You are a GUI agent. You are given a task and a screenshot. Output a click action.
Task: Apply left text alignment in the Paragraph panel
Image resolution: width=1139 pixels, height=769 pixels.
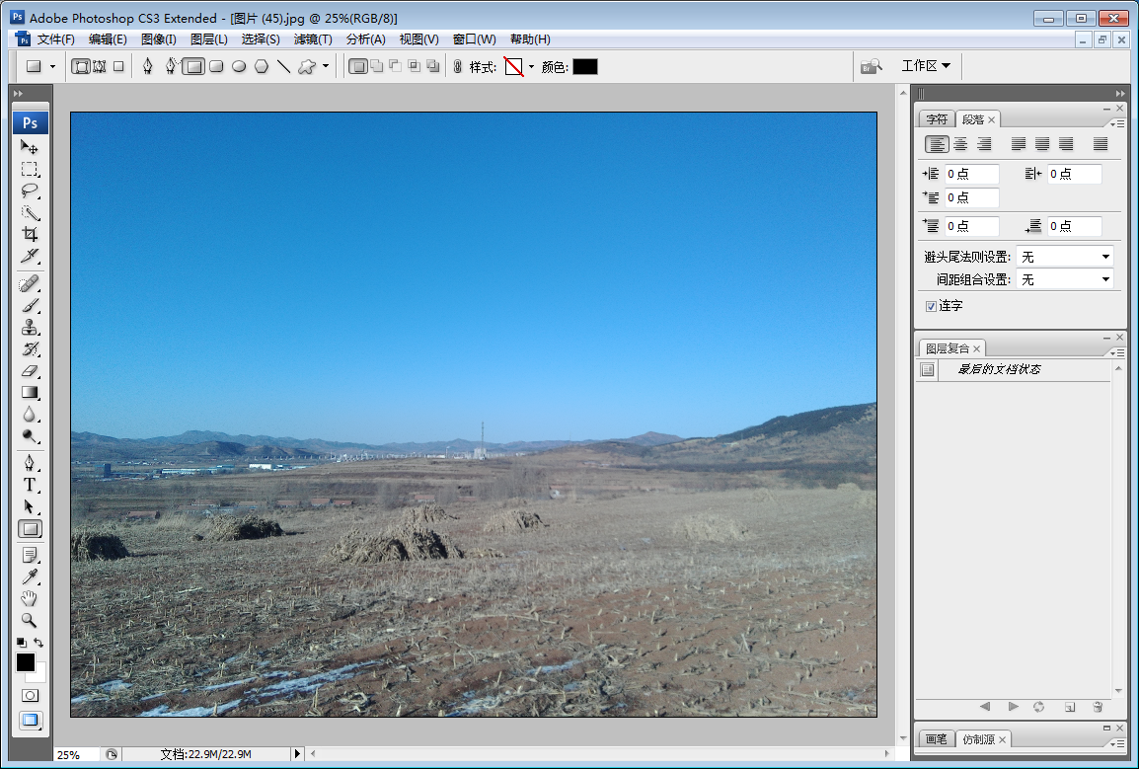pos(936,143)
